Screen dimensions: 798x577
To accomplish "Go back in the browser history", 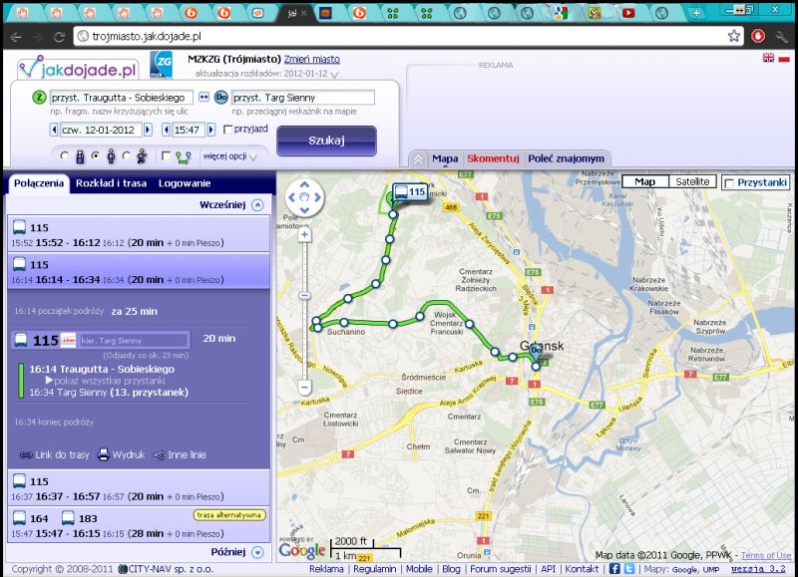I will (x=16, y=37).
